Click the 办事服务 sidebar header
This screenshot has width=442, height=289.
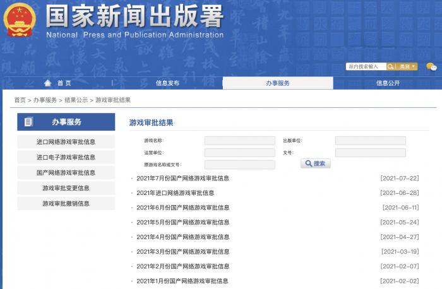[66, 122]
